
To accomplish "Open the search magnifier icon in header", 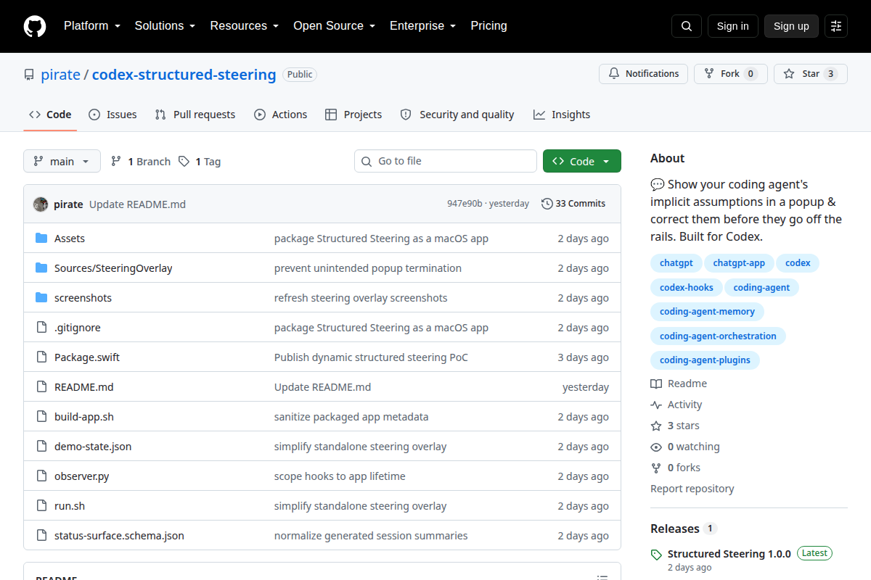I will pyautogui.click(x=687, y=26).
